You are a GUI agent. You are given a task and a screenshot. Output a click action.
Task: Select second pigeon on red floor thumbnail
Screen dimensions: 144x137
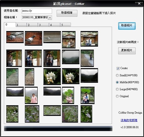coord(33,38)
